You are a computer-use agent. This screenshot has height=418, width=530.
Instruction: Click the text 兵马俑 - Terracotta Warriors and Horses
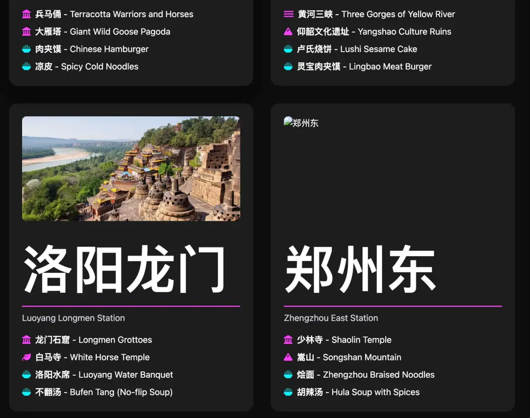[114, 14]
